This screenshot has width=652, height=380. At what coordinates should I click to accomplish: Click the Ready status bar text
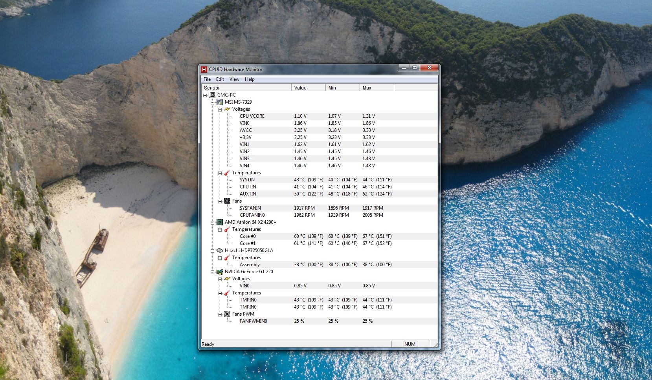click(208, 344)
